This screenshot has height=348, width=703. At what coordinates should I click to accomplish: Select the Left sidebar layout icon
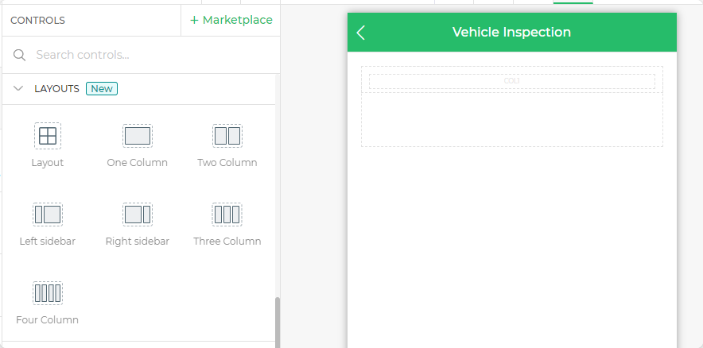(x=48, y=214)
